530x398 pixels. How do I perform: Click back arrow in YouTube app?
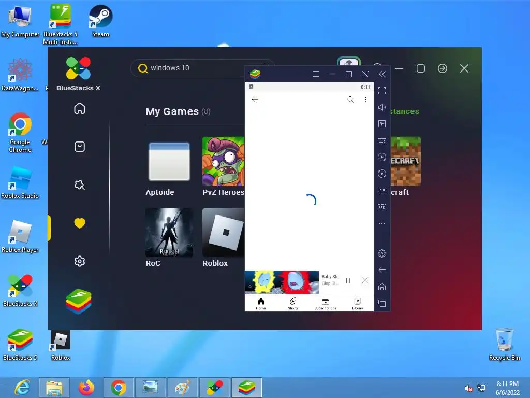(x=255, y=99)
